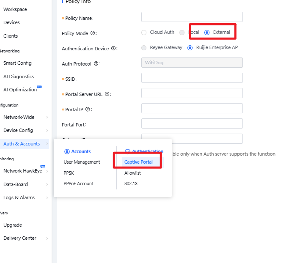Click the Portal Server URL help icon

pyautogui.click(x=107, y=94)
